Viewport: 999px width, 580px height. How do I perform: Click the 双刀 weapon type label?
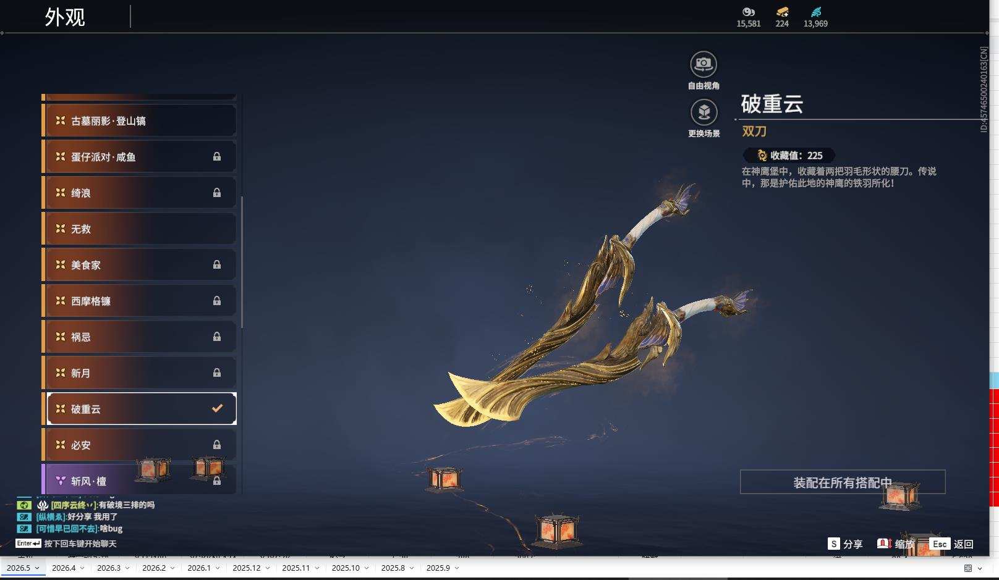[x=754, y=131]
